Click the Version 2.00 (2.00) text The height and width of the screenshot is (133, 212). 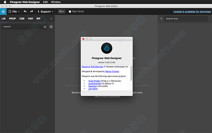[x=107, y=63]
